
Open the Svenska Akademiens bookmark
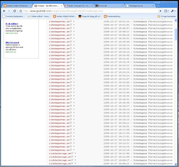pyautogui.click(x=14, y=17)
